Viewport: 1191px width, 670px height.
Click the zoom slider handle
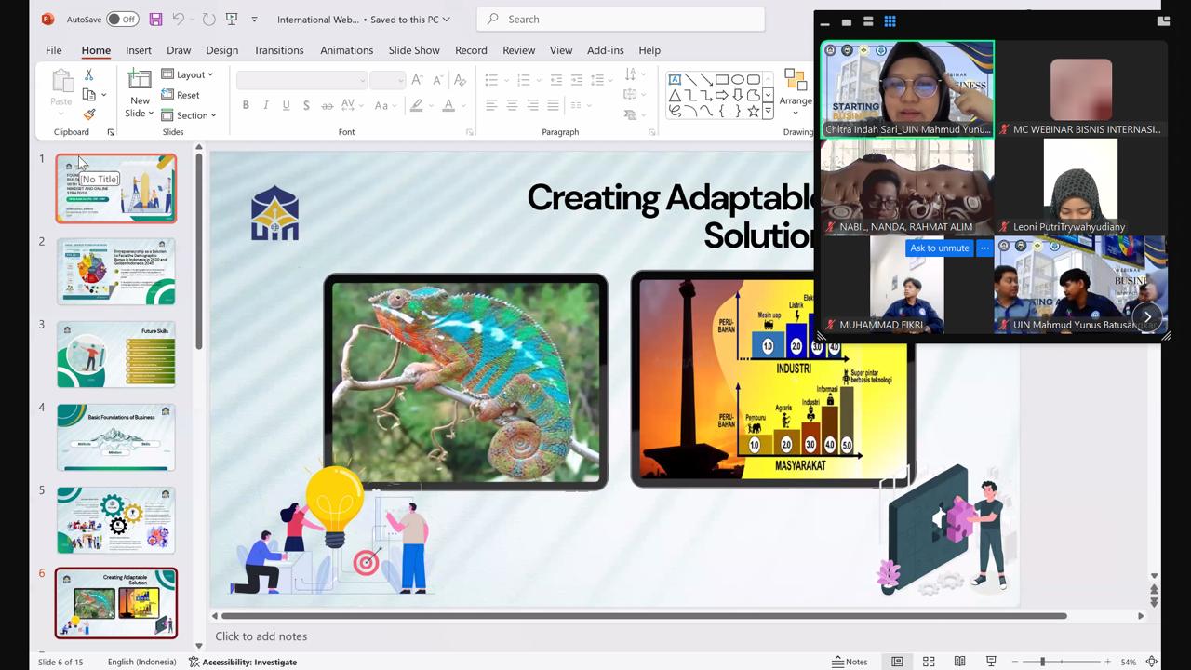pyautogui.click(x=1042, y=662)
